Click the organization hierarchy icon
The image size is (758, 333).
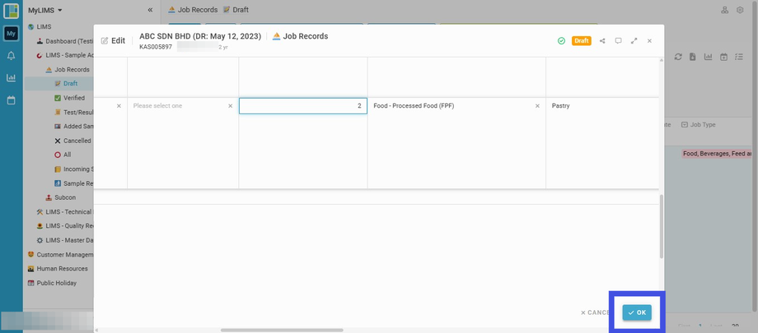point(725,10)
